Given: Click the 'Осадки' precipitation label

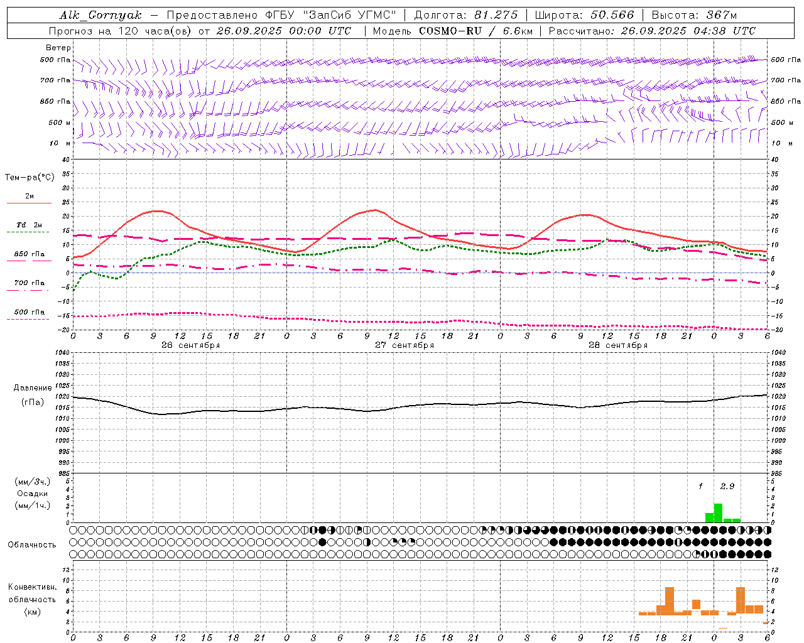Looking at the screenshot, I should 33,494.
